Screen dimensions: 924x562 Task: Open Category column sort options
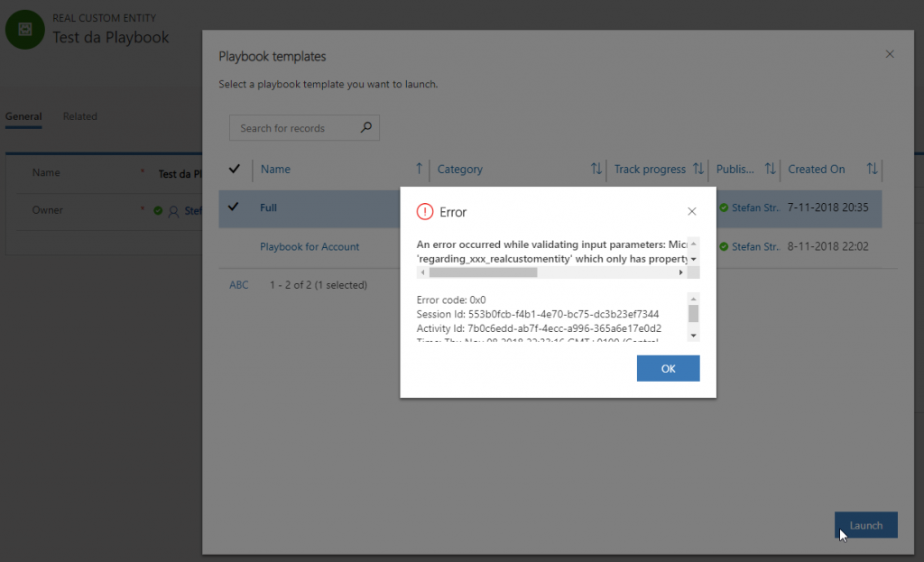pos(596,169)
